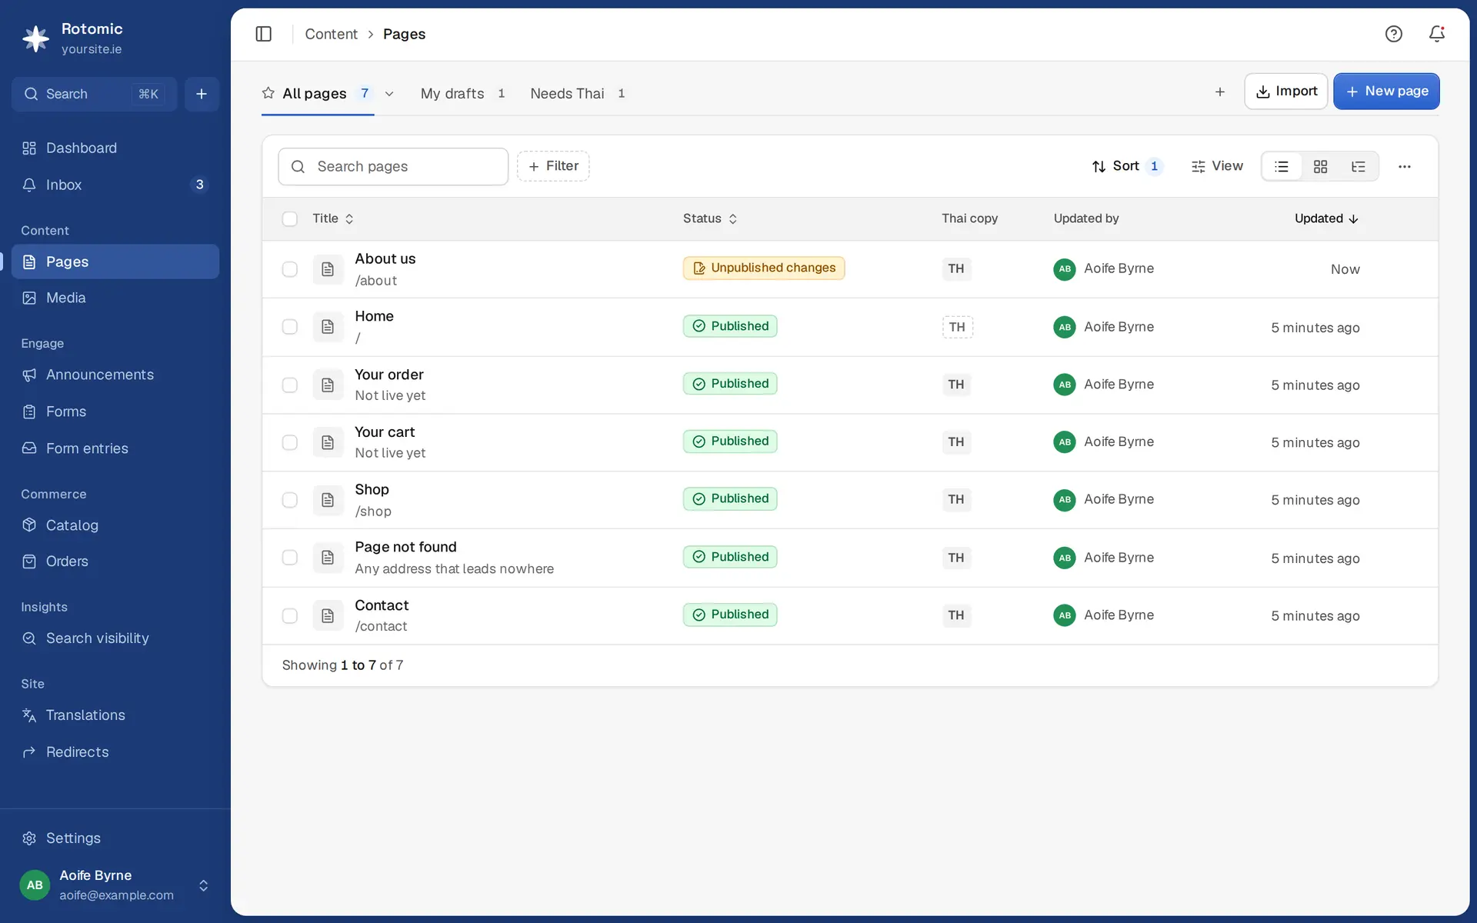The height and width of the screenshot is (923, 1477).
Task: Open the table more options menu
Action: 1404,167
